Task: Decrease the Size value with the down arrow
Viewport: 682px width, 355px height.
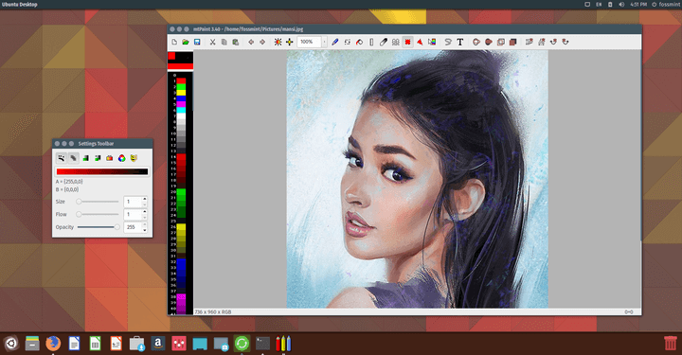Action: coord(145,204)
